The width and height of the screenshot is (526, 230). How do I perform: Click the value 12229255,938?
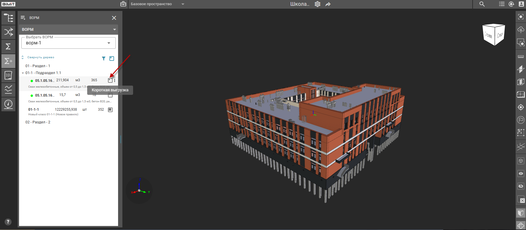coord(66,110)
